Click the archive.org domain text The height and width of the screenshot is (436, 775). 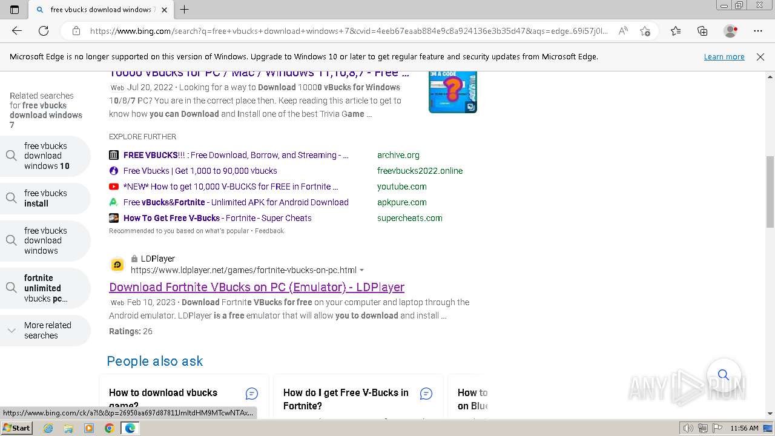(x=398, y=155)
